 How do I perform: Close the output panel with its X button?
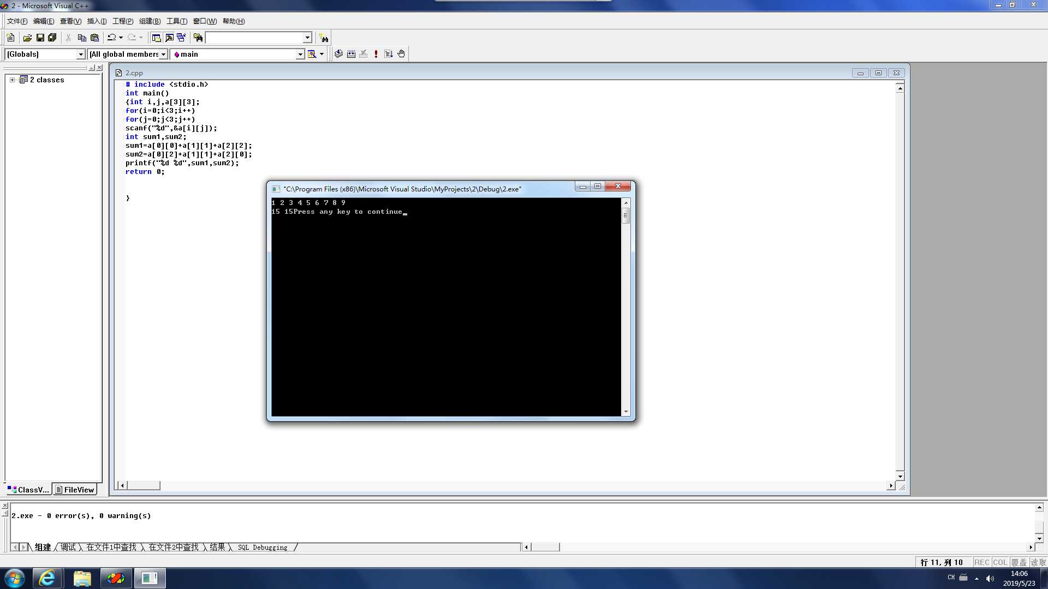pyautogui.click(x=5, y=506)
